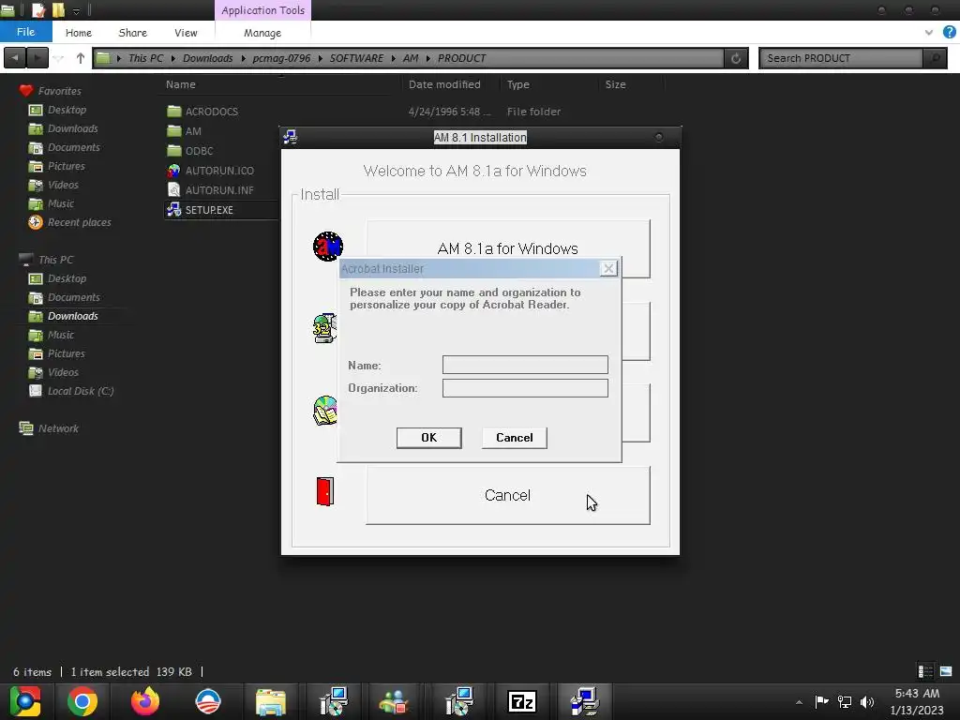Image resolution: width=960 pixels, height=720 pixels.
Task: Open Documents under Favorites
Action: tap(73, 147)
